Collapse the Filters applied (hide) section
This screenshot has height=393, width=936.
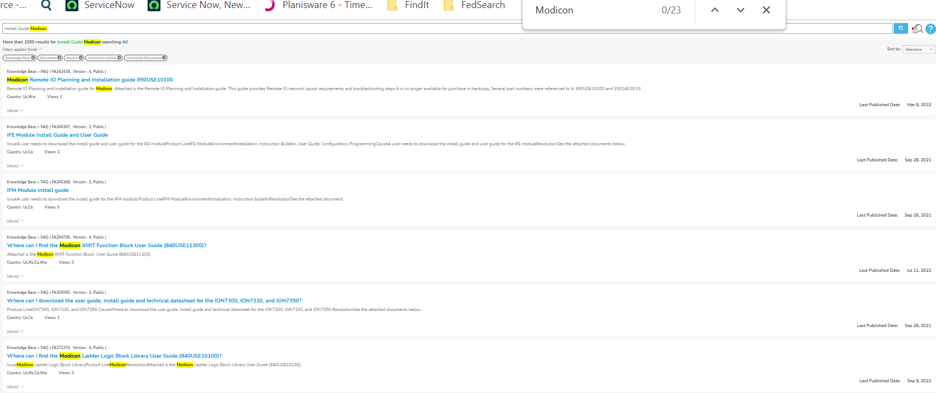pyautogui.click(x=23, y=49)
